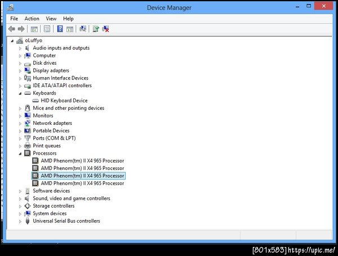This screenshot has width=338, height=256.
Task: Expand the Computer node arrow
Action: pos(20,56)
